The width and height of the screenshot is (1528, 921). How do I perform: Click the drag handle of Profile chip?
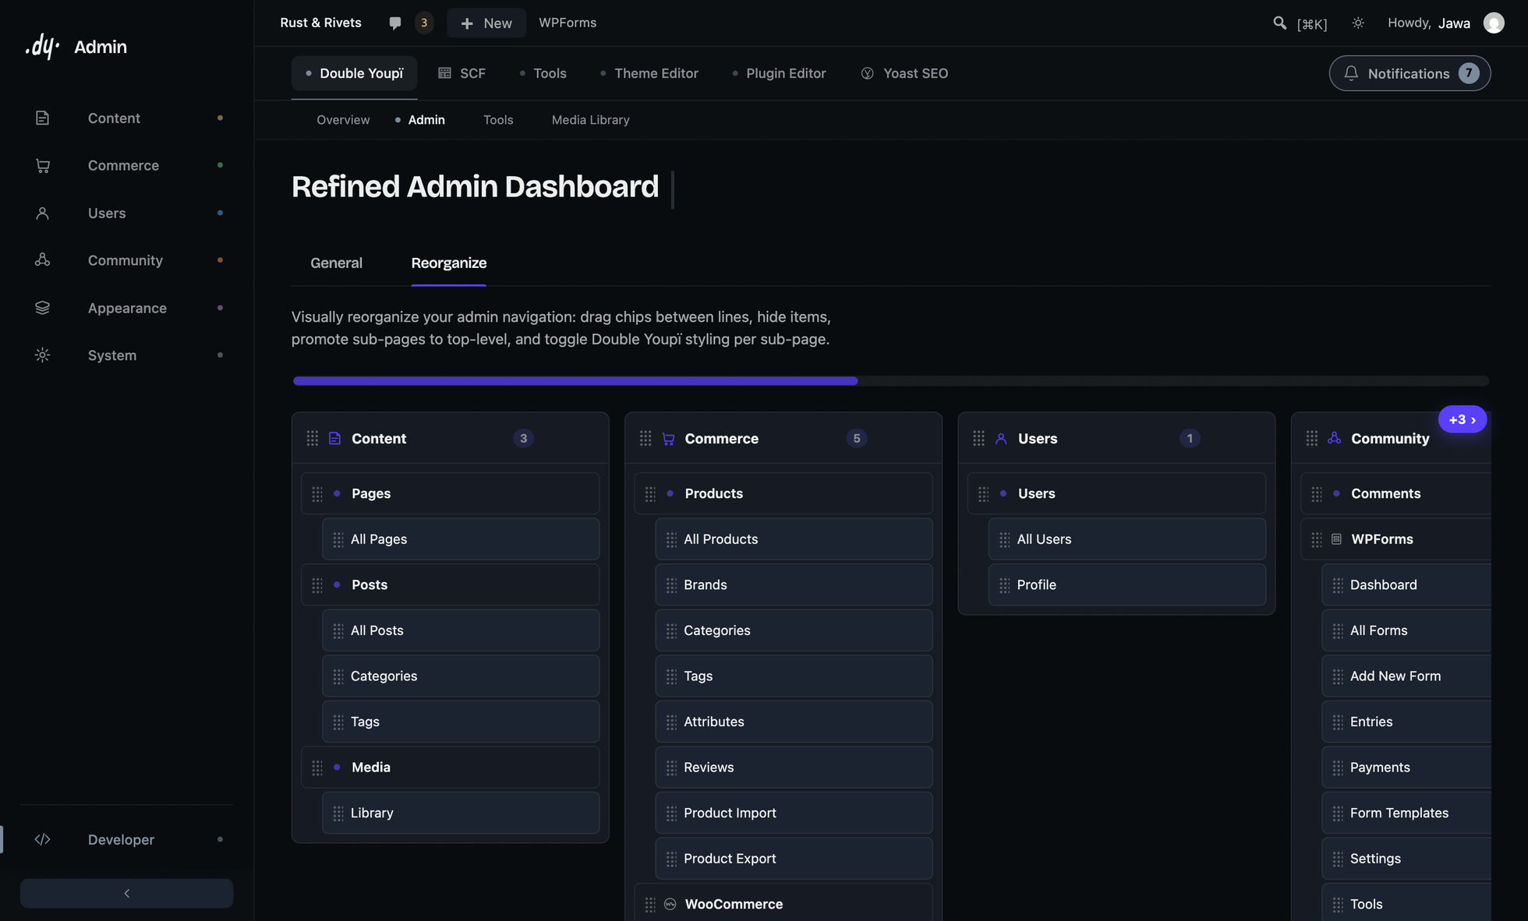coord(1004,585)
